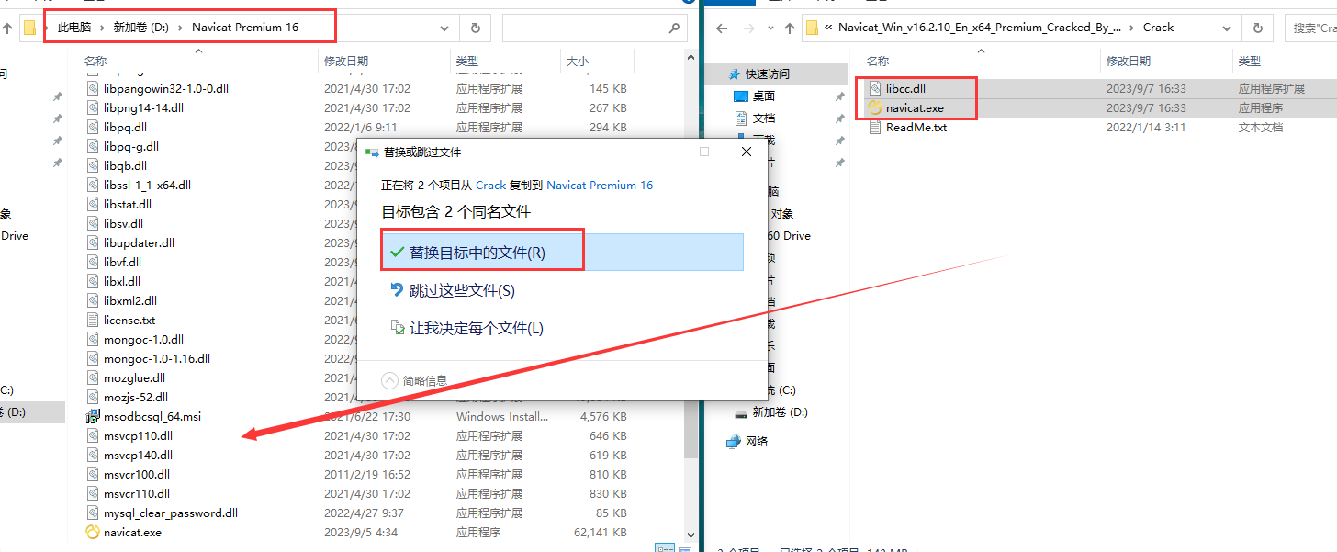Sort by 名称 column in the left window

coord(95,61)
